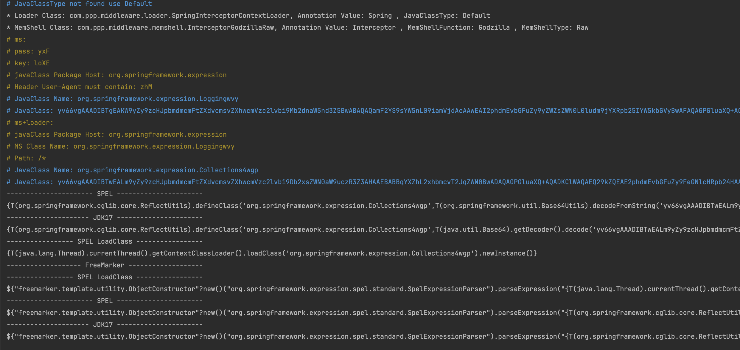Click the 'Header User-Agent must contain: zhM' line
The image size is (740, 350).
[x=79, y=87]
